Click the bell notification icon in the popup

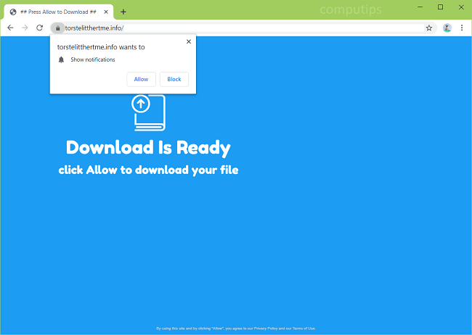pos(61,59)
